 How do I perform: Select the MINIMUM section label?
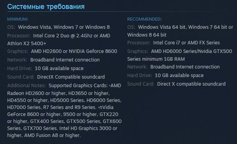(18, 19)
